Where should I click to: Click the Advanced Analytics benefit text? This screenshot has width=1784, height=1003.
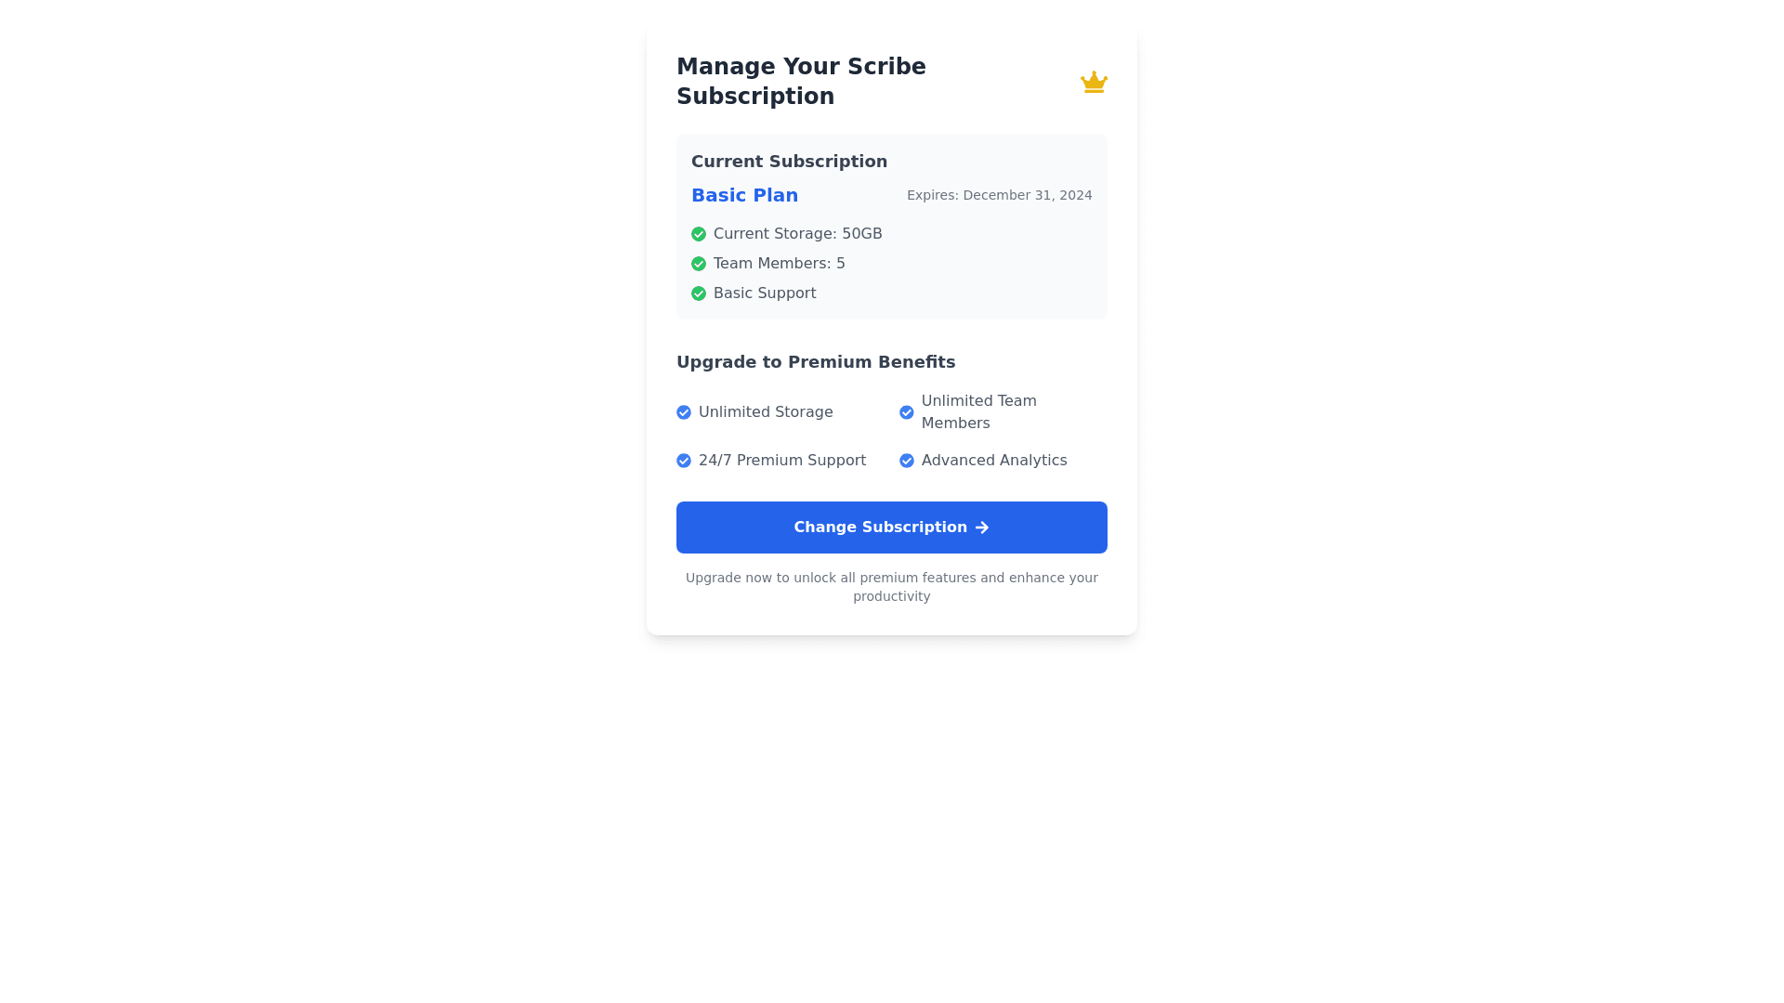pyautogui.click(x=994, y=461)
